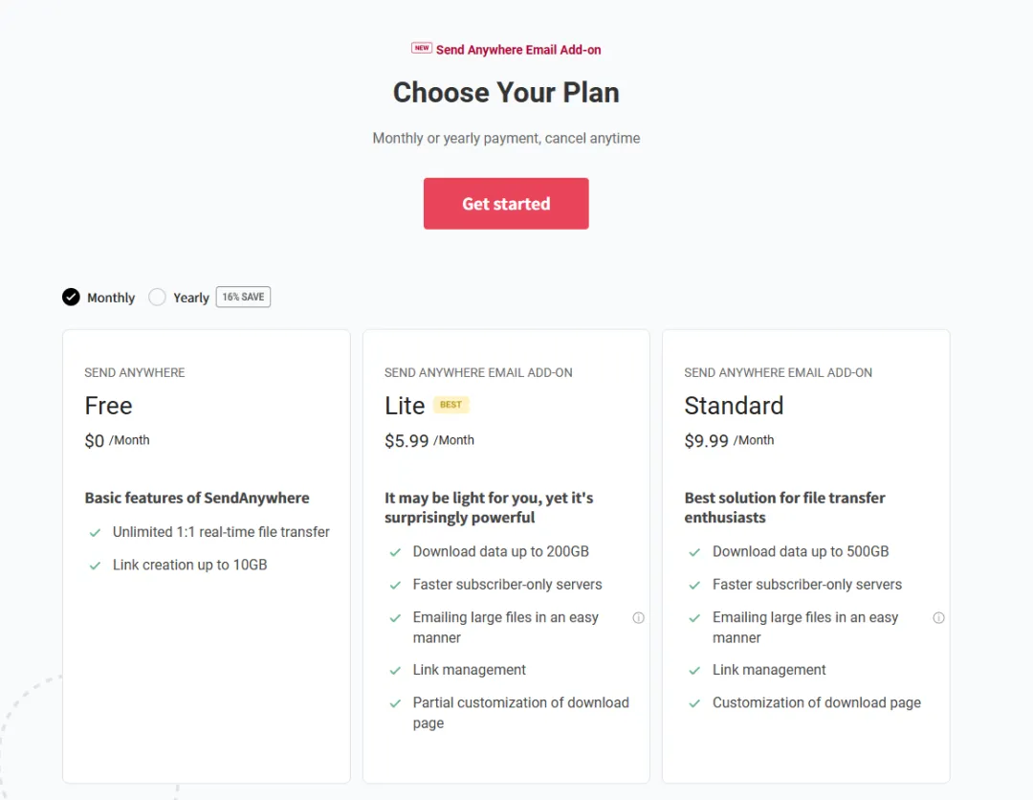Click Standard plan's Link management text
This screenshot has height=800, width=1033.
click(769, 670)
